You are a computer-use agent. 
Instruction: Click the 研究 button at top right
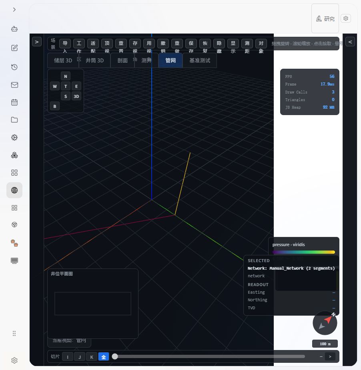[x=325, y=18]
